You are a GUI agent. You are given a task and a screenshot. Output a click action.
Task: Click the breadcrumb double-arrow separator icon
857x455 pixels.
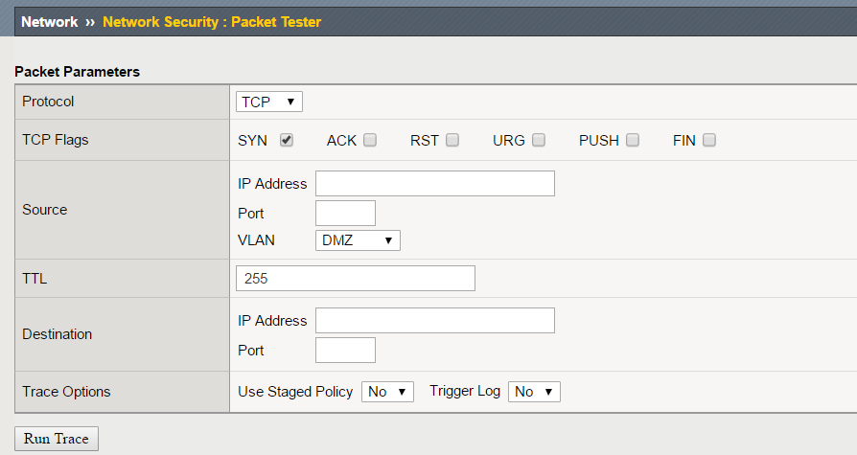tap(90, 22)
